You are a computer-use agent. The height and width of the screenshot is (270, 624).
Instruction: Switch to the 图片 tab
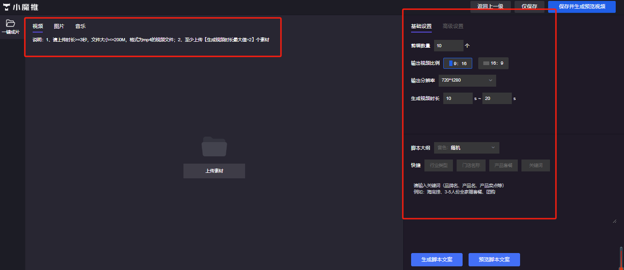pyautogui.click(x=59, y=26)
